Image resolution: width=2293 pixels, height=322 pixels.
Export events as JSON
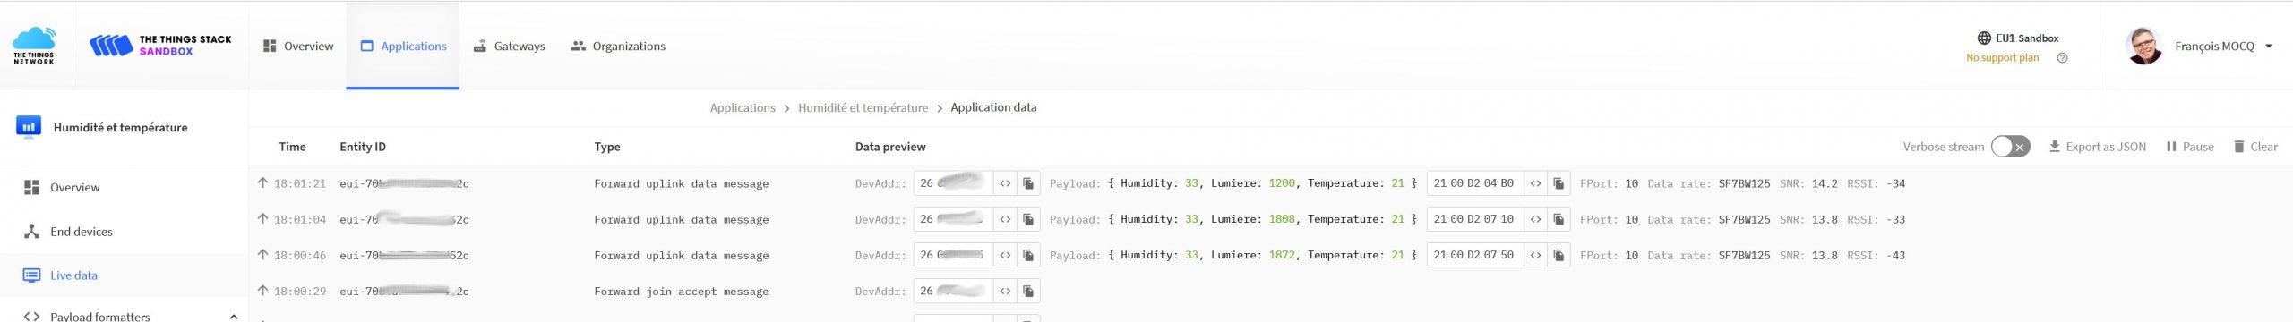[x=2097, y=147]
